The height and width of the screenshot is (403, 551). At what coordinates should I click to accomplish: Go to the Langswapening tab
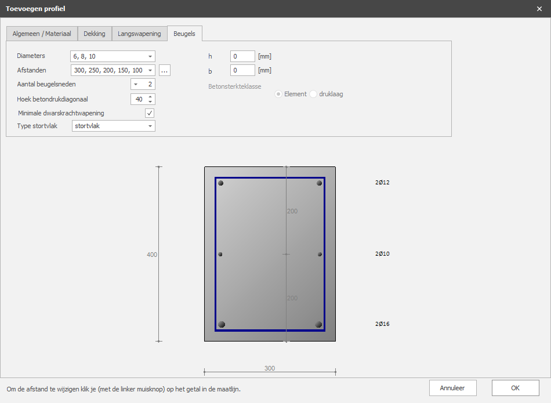(x=139, y=34)
